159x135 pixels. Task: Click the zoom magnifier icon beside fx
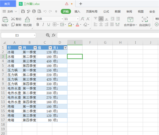point(48,35)
